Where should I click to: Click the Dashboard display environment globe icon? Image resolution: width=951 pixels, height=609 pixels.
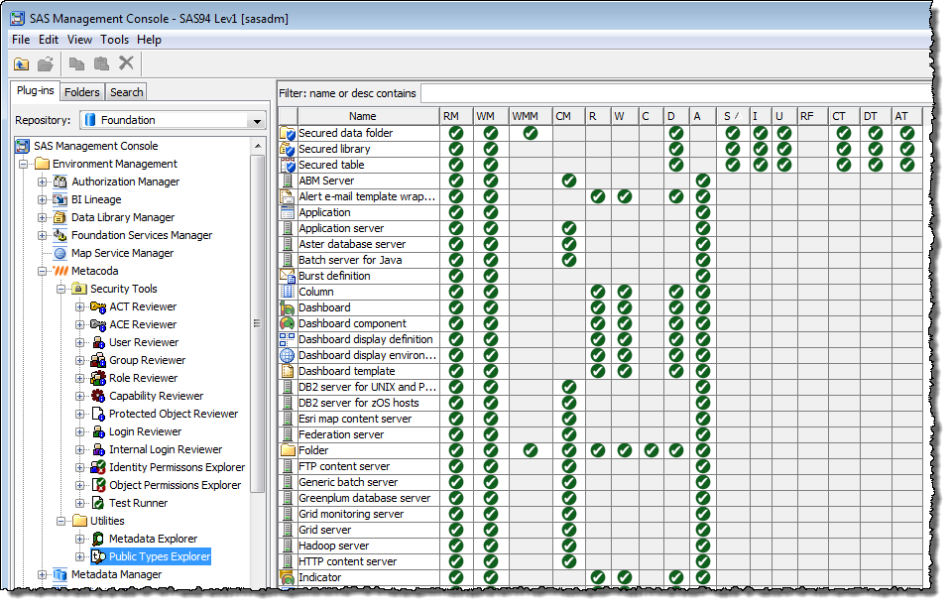pyautogui.click(x=288, y=355)
